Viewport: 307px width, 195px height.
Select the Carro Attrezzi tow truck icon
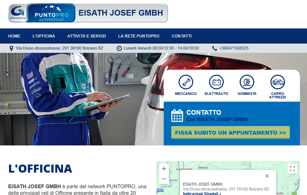(x=277, y=82)
